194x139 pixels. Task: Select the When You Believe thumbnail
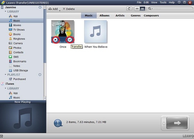[95, 31]
